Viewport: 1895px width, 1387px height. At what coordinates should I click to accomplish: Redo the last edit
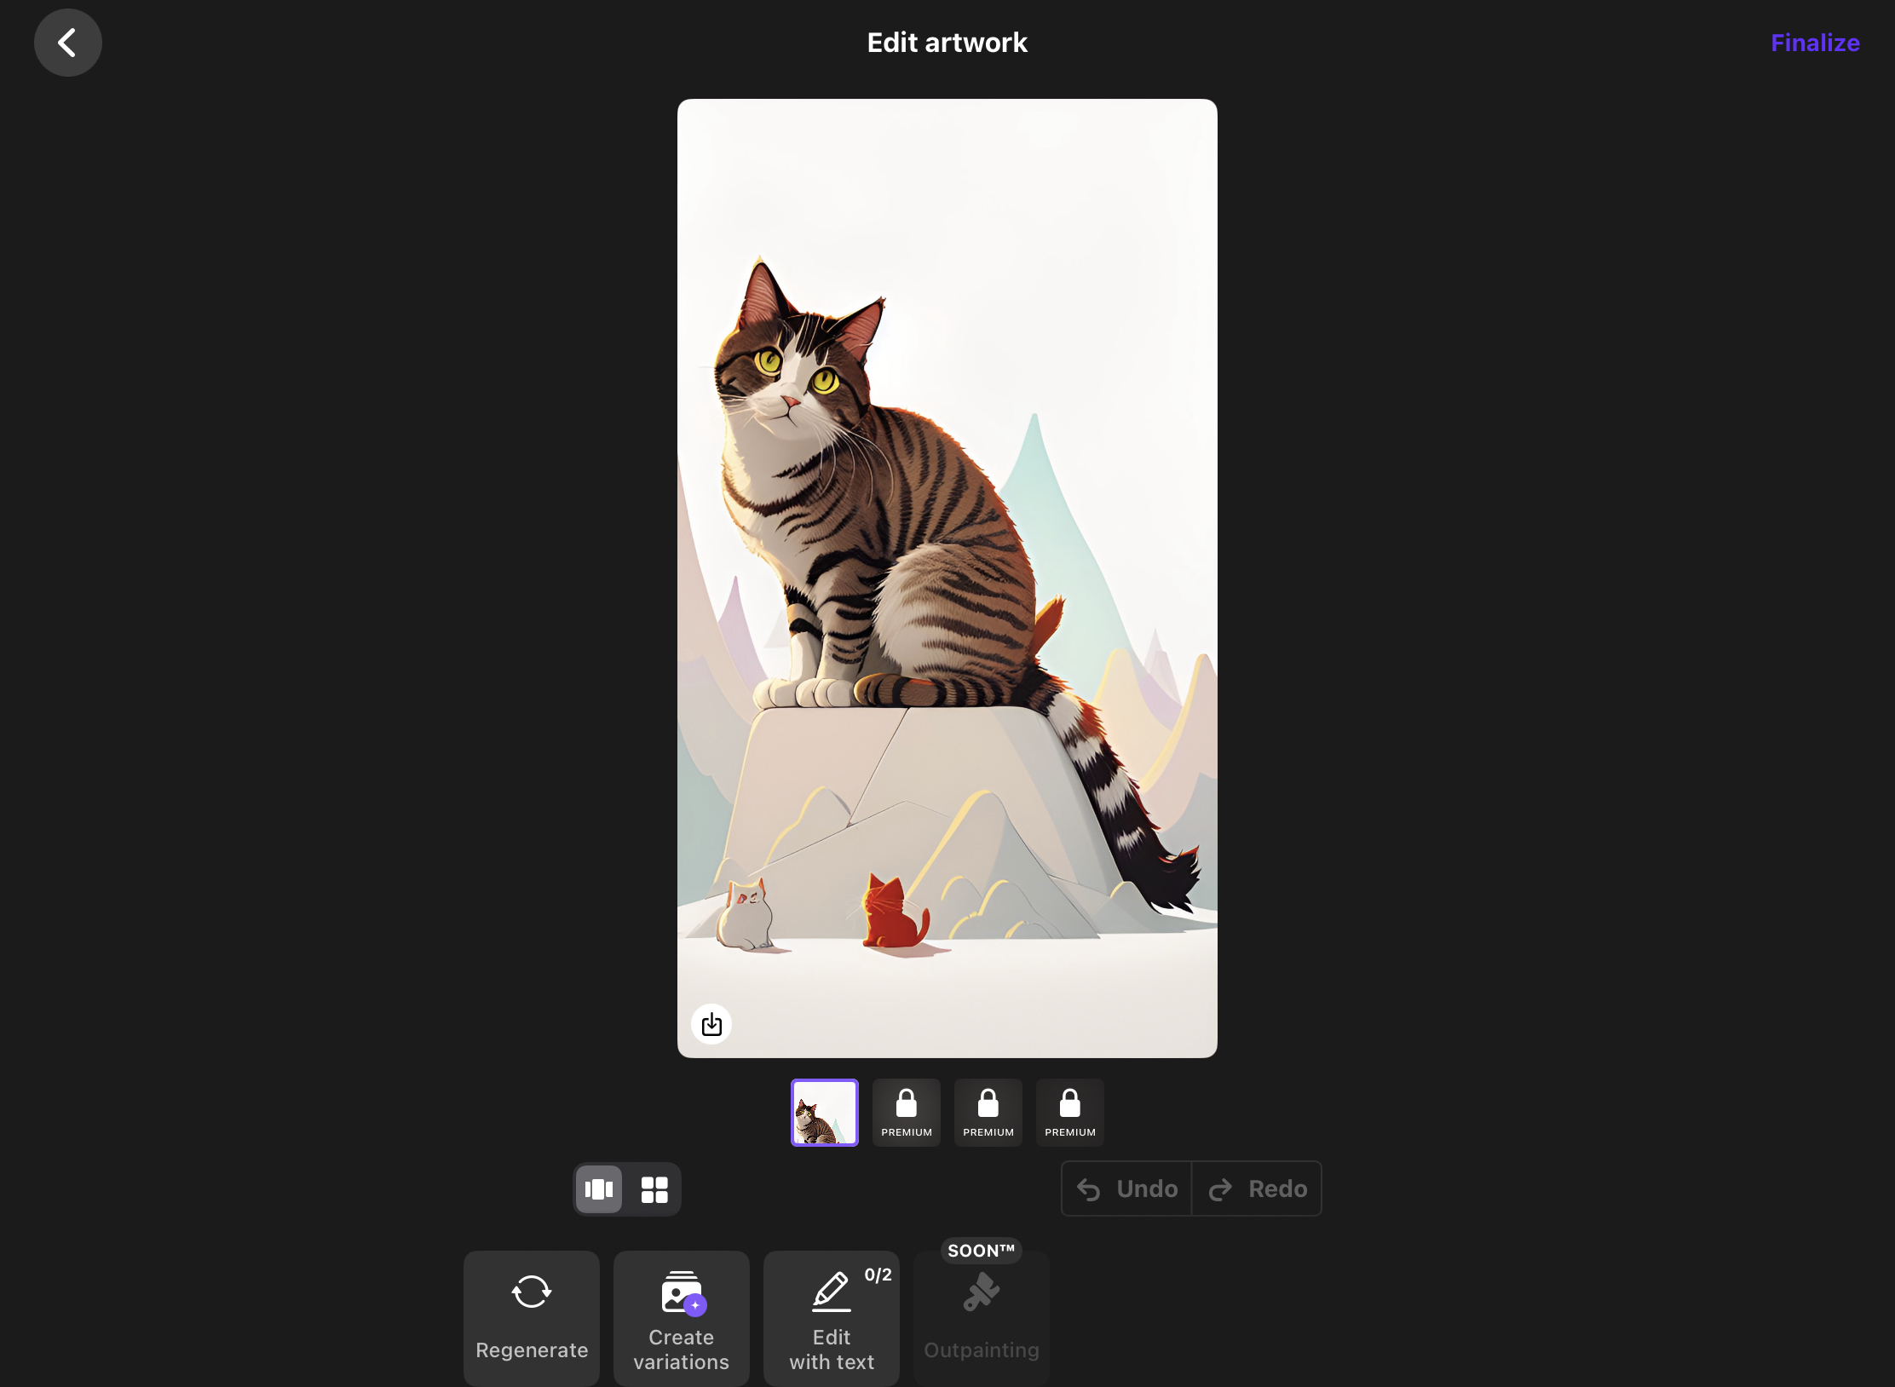click(x=1257, y=1188)
